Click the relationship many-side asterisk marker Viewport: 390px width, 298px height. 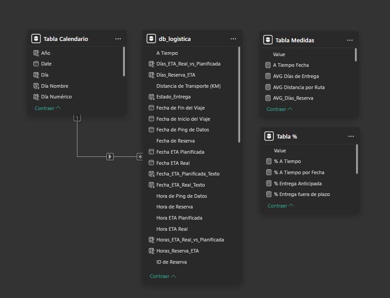point(140,157)
